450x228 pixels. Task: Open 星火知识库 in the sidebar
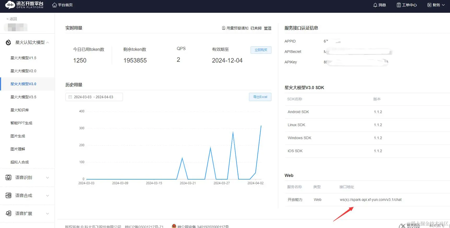[20, 110]
